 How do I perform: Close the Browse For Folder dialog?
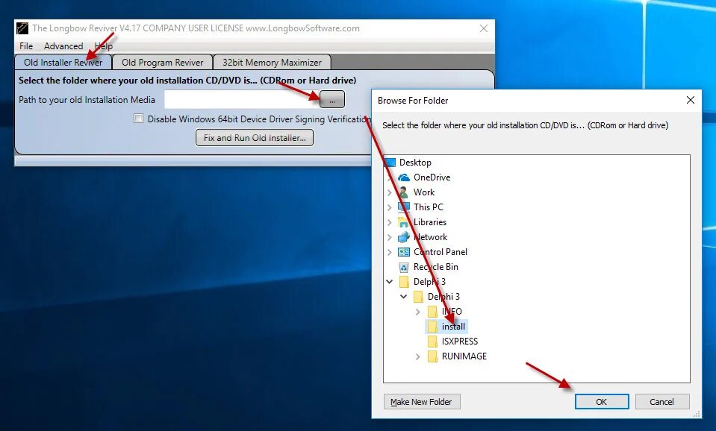coord(691,100)
